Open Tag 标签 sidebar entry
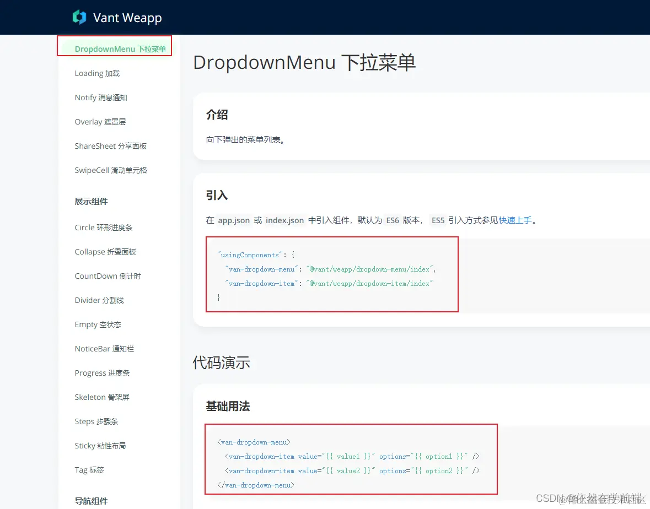Image resolution: width=650 pixels, height=509 pixels. pos(89,470)
